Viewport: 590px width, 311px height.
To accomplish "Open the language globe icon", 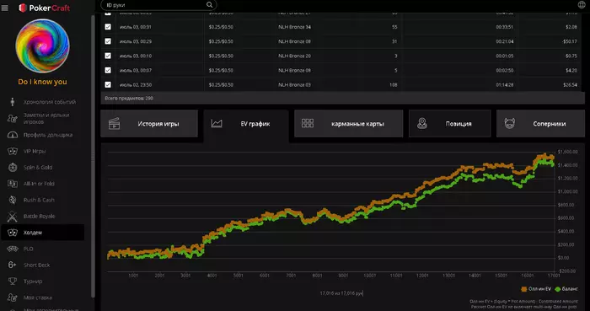I will pos(582,5).
